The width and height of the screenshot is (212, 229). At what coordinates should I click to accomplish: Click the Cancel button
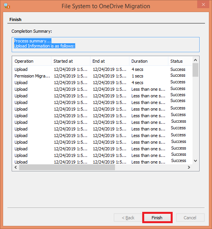click(190, 218)
